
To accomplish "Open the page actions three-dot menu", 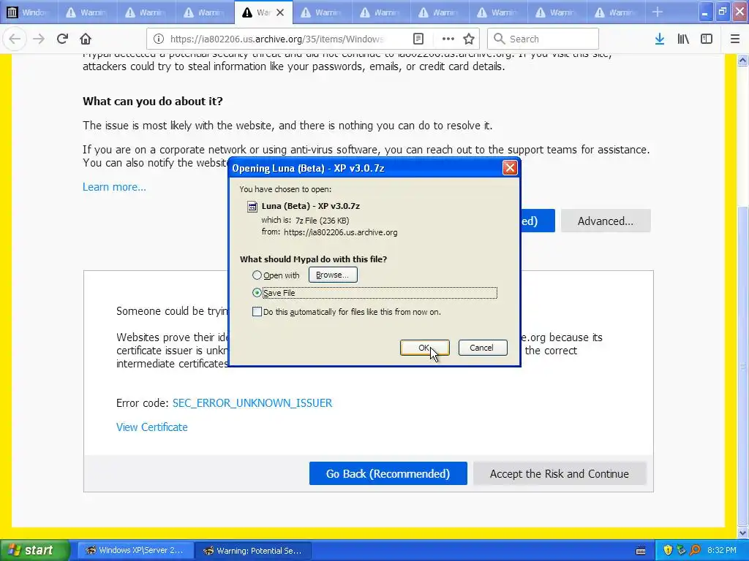I will point(448,39).
